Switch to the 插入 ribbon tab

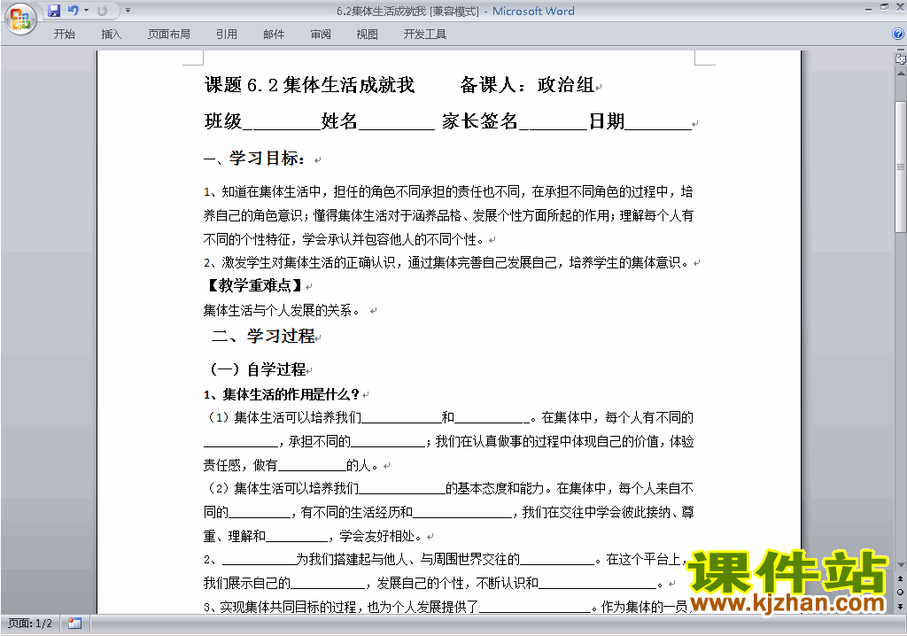pos(111,35)
